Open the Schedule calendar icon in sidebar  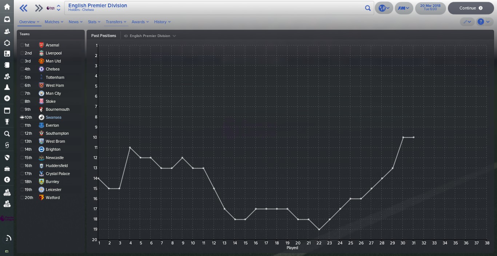click(7, 110)
